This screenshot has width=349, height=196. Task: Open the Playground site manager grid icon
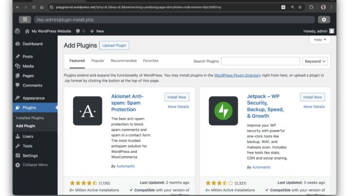(x=25, y=20)
